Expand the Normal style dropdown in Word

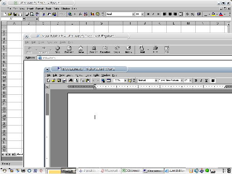pyautogui.click(x=156, y=81)
